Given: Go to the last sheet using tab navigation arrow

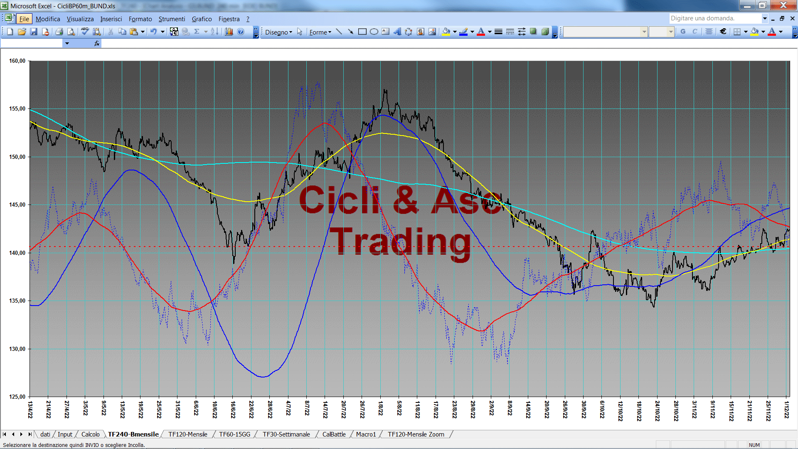Looking at the screenshot, I should 30,434.
